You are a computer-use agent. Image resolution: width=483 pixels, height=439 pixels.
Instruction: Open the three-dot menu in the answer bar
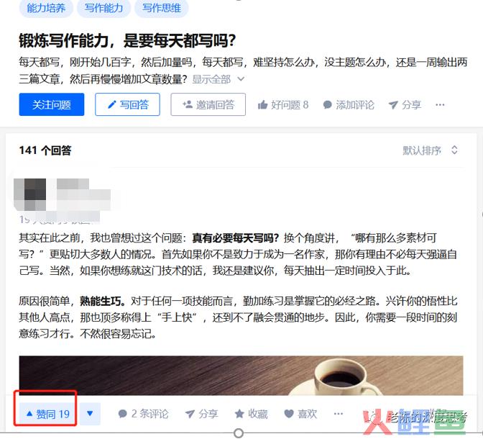[x=339, y=413]
